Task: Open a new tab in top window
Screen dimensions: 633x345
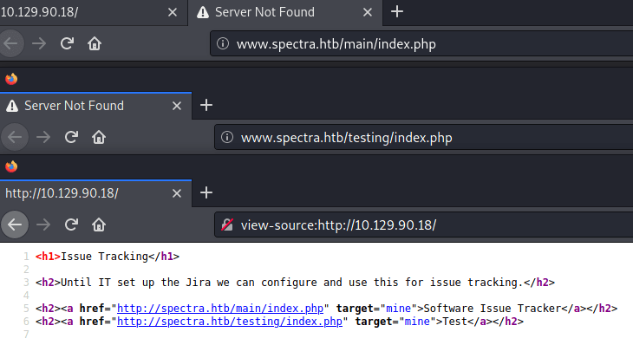Action: (397, 11)
